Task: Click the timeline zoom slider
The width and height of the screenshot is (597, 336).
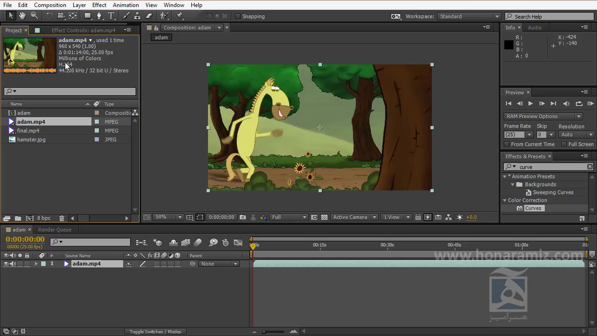Action: pos(274,332)
